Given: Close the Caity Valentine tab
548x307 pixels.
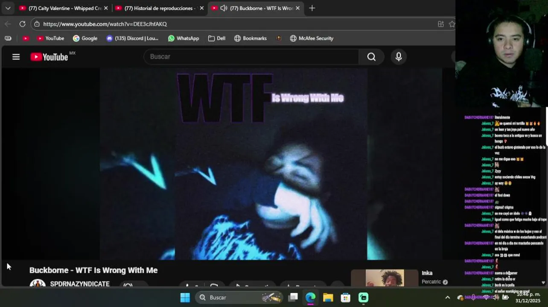Looking at the screenshot, I should coord(106,8).
